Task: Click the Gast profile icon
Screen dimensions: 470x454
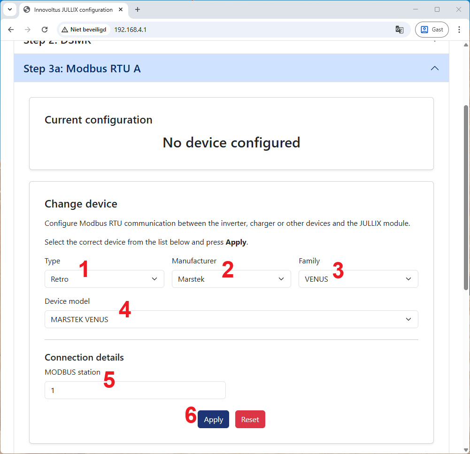Action: [x=431, y=30]
